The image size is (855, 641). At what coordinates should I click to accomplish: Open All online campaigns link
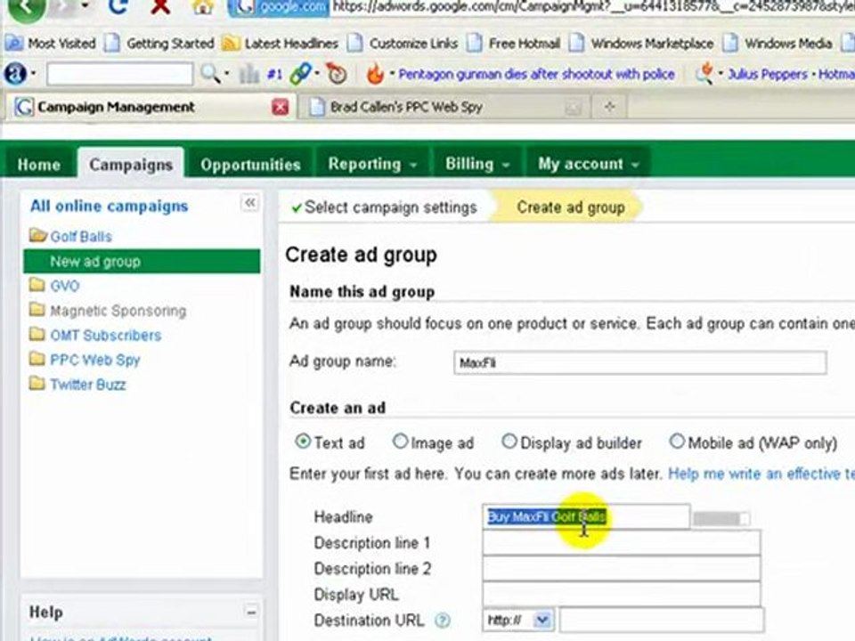point(109,206)
